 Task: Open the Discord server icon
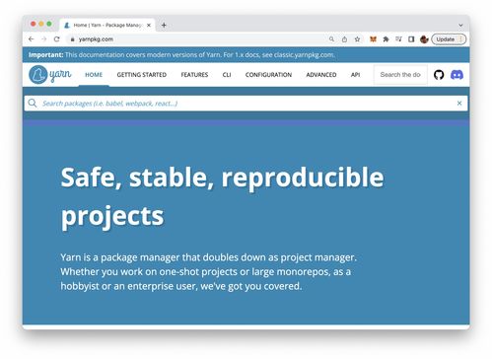pos(457,75)
